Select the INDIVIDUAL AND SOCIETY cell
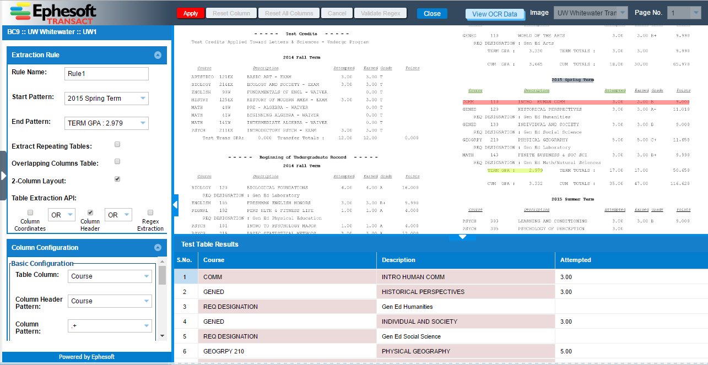Viewport: 708px width, 365px height. [466, 322]
